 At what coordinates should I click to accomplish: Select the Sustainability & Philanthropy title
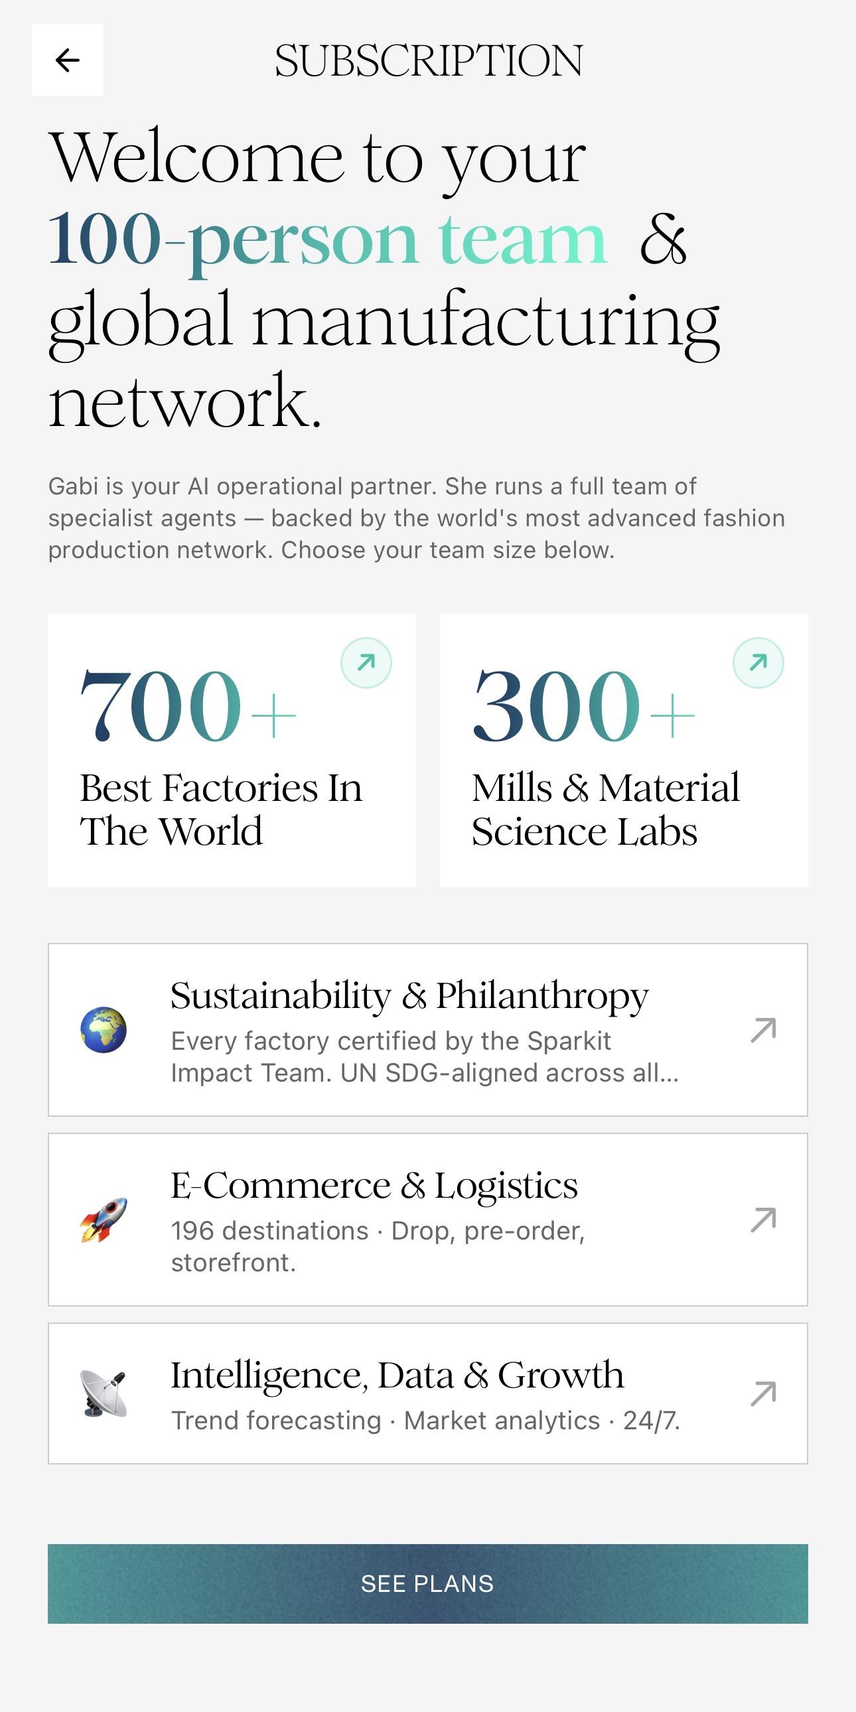coord(409,995)
